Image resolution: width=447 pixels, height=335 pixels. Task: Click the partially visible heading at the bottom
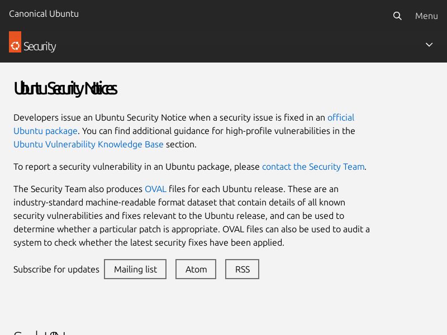[x=40, y=333]
